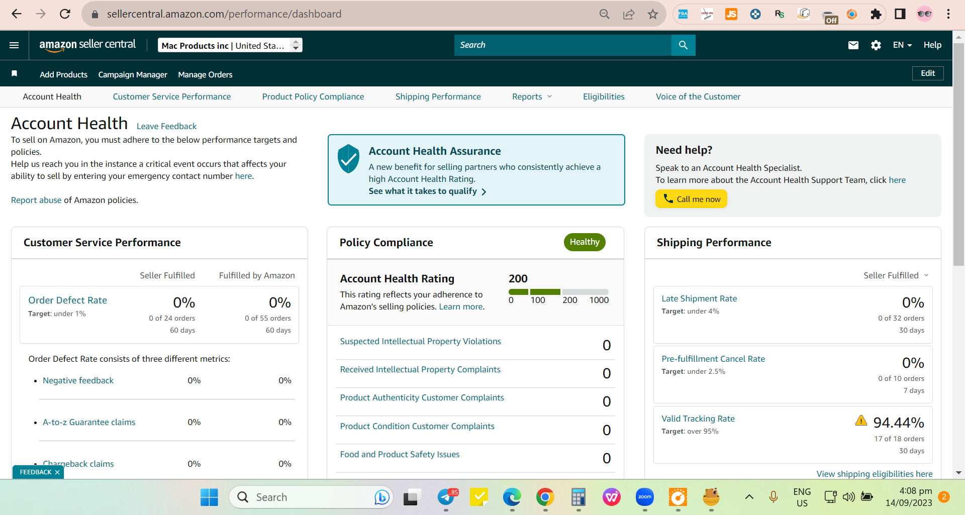This screenshot has height=515, width=965.
Task: Open the Account Health tab
Action: [52, 96]
